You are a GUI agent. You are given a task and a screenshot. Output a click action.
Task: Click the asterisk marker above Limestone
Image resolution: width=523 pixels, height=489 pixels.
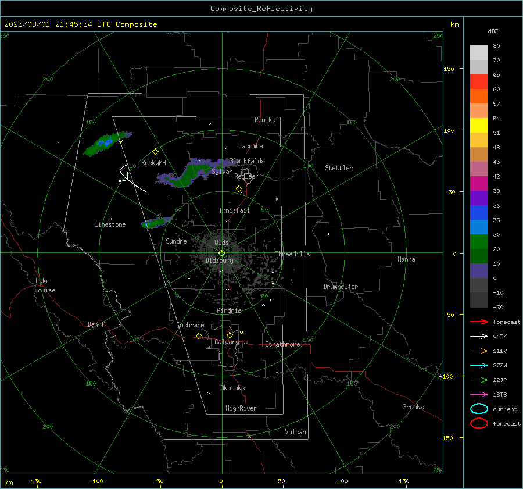110,219
